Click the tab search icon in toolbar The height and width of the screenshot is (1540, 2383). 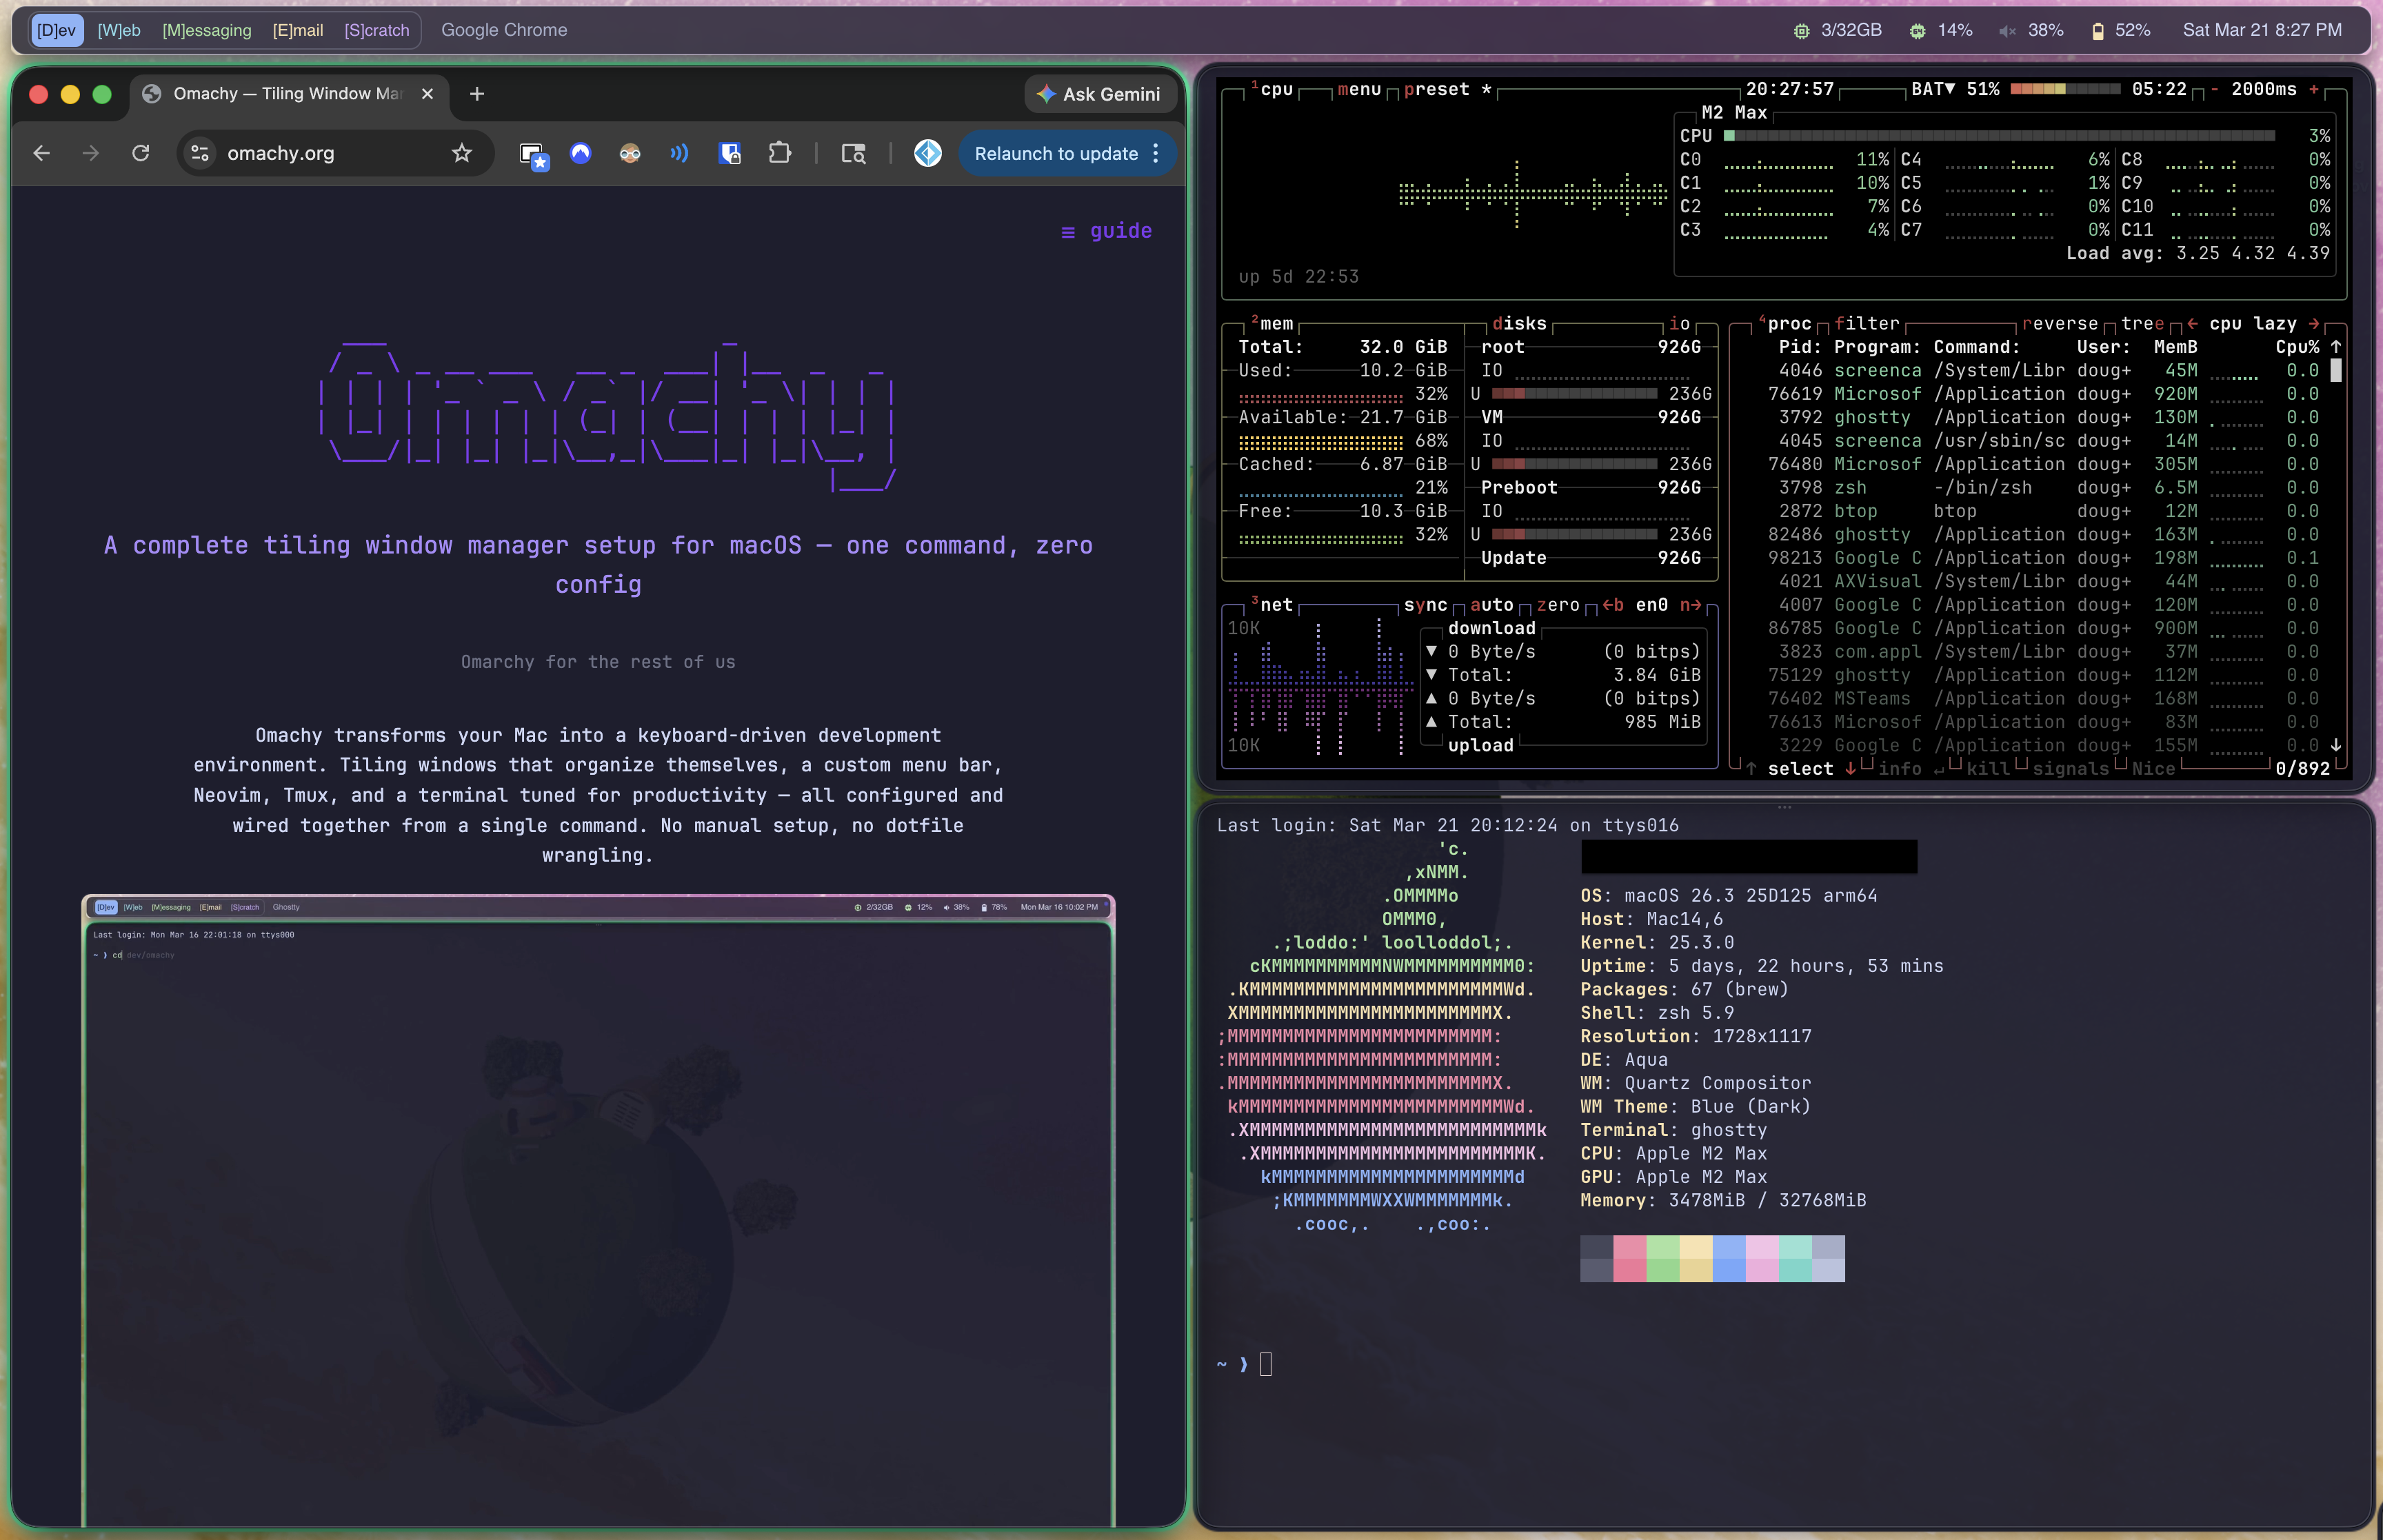tap(853, 153)
